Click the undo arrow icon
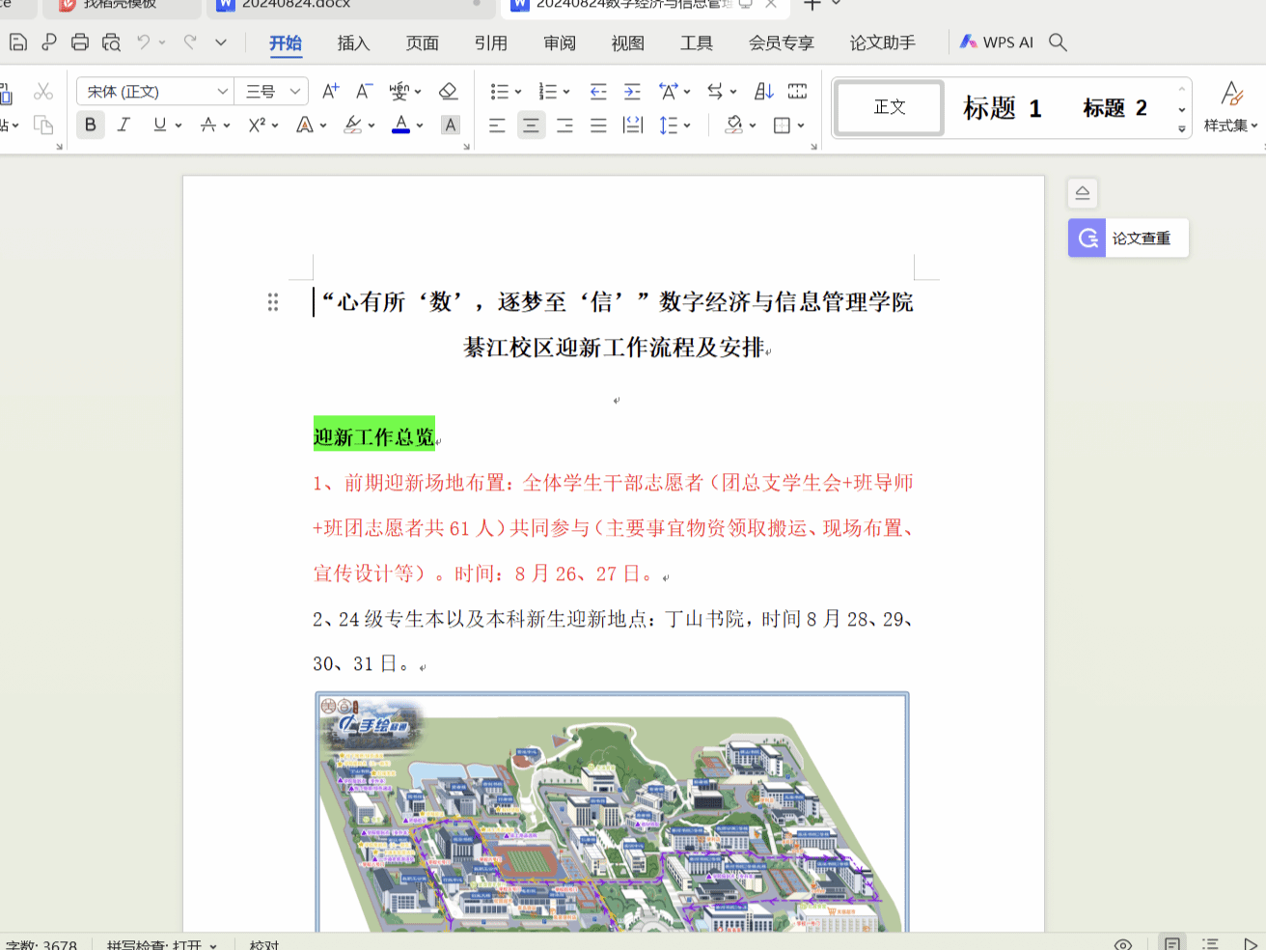 coord(143,42)
